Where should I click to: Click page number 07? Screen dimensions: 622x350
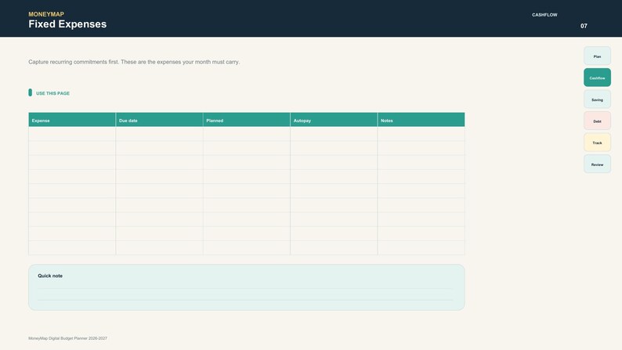tap(584, 26)
